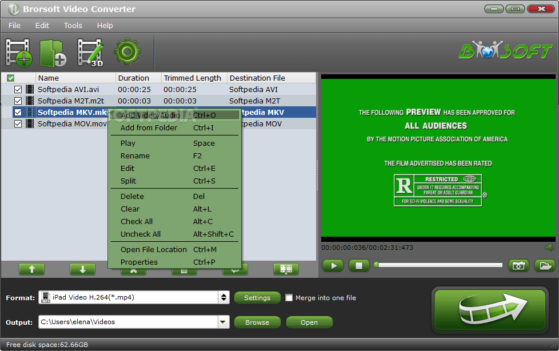Viewport: 559px width, 351px height.
Task: Select the Softpedia MOV.mov file row
Action: pos(158,123)
